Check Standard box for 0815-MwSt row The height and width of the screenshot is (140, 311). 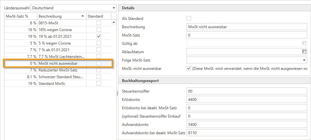[x=99, y=22]
